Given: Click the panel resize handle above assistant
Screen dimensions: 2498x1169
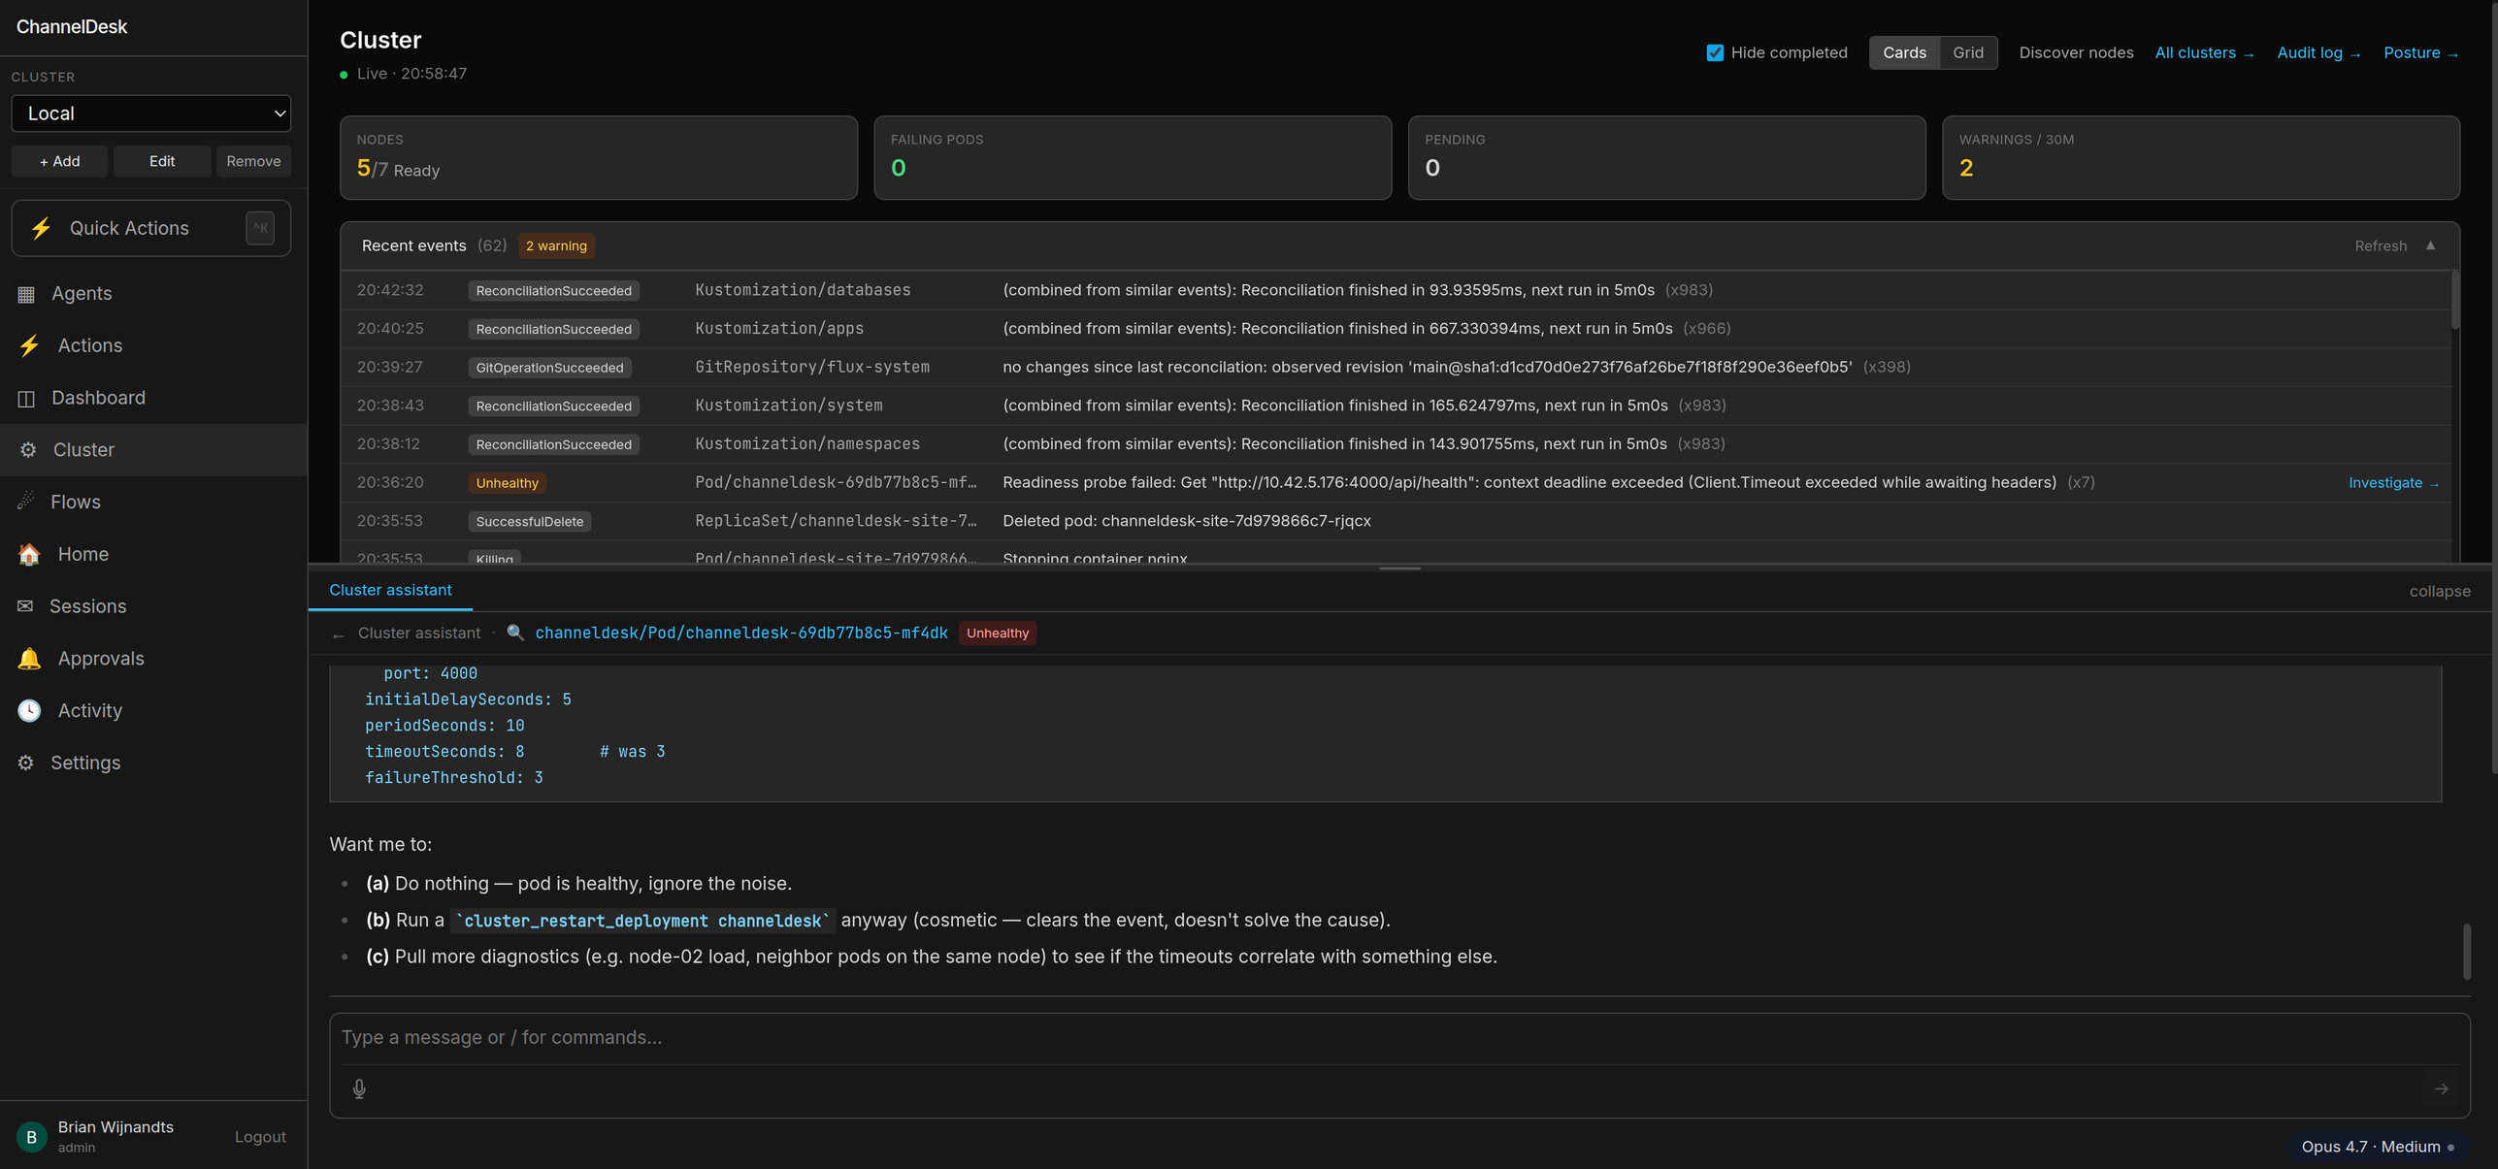Looking at the screenshot, I should 1399,568.
